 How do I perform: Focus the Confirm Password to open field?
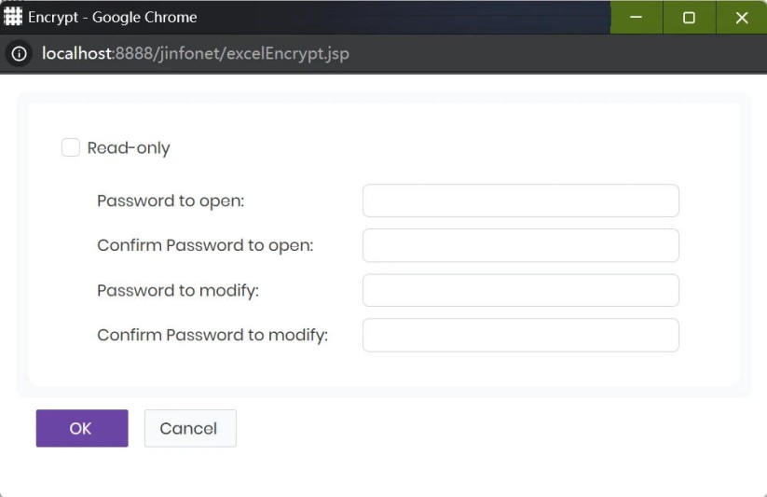coord(520,245)
